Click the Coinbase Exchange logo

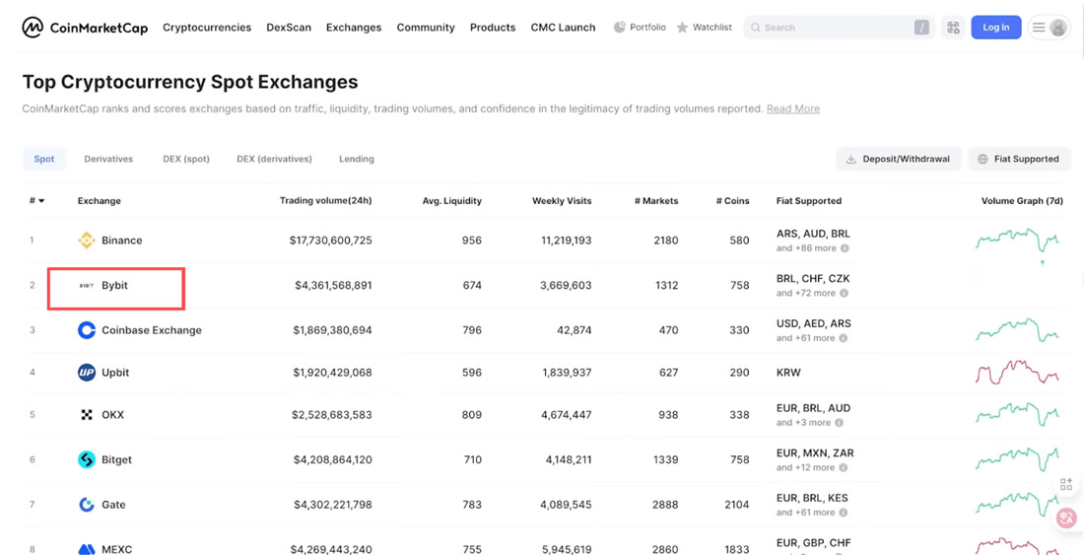[x=87, y=330]
